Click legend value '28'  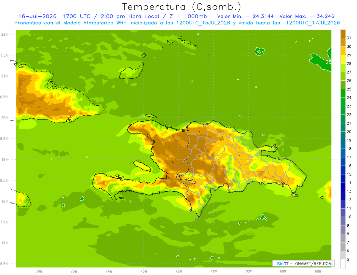point(349,63)
